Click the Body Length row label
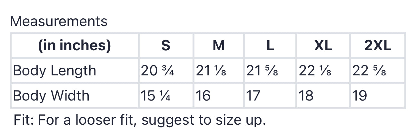The width and height of the screenshot is (416, 135). pyautogui.click(x=54, y=71)
